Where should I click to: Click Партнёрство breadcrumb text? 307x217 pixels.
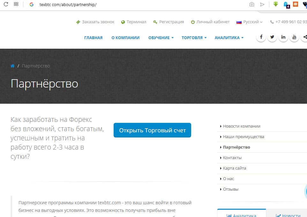36,66
